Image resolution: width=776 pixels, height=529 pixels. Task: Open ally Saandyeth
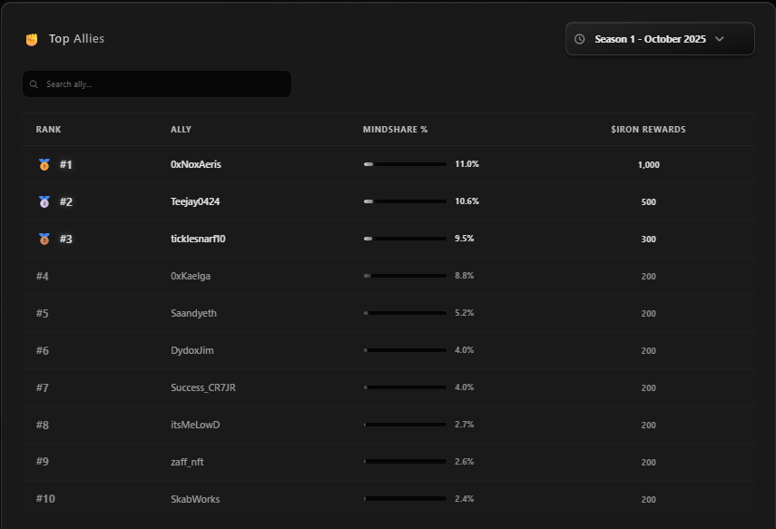pos(193,313)
